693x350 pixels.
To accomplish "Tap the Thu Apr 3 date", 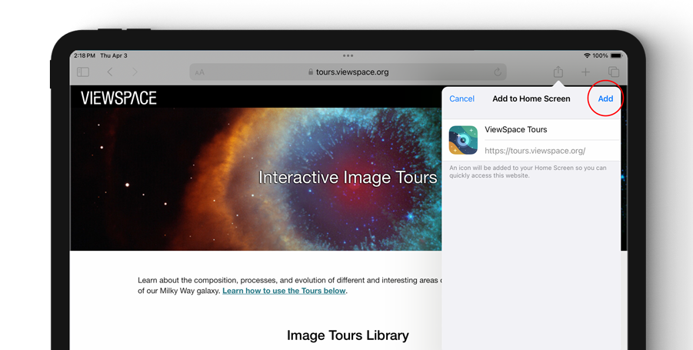I will click(114, 55).
